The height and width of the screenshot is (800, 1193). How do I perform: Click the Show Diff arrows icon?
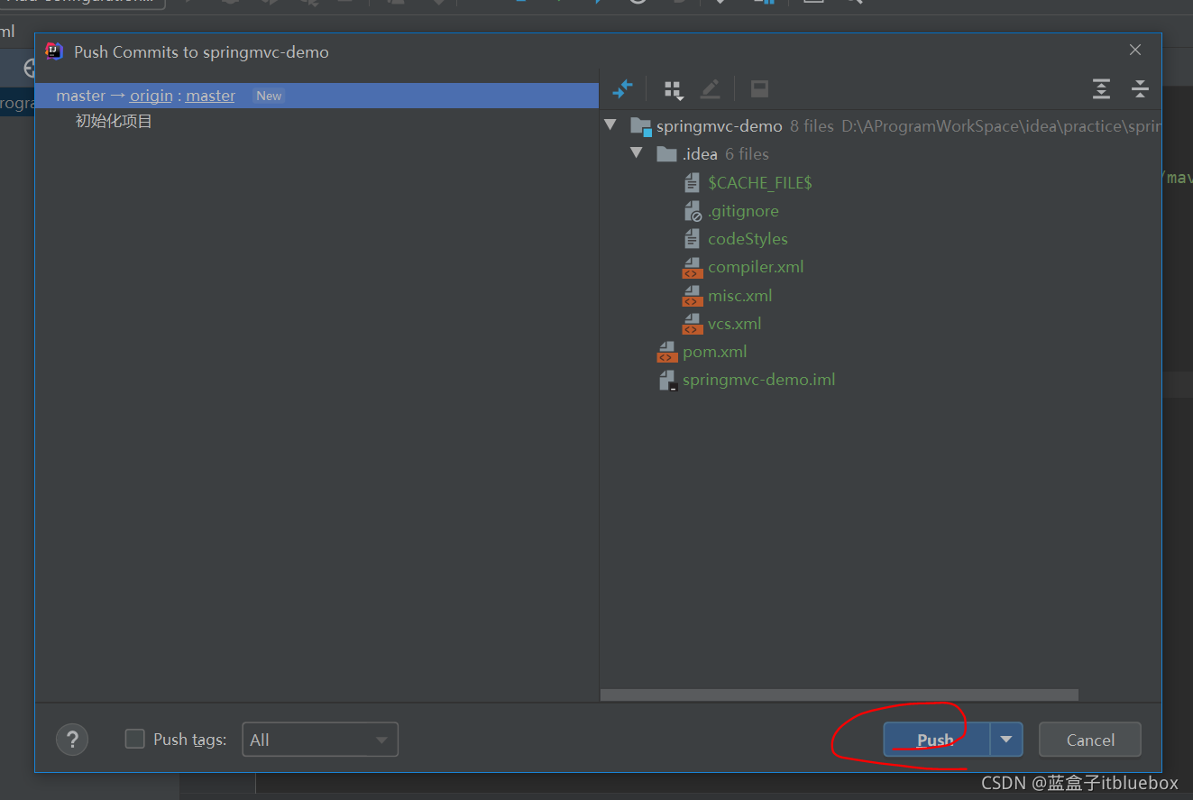click(622, 88)
